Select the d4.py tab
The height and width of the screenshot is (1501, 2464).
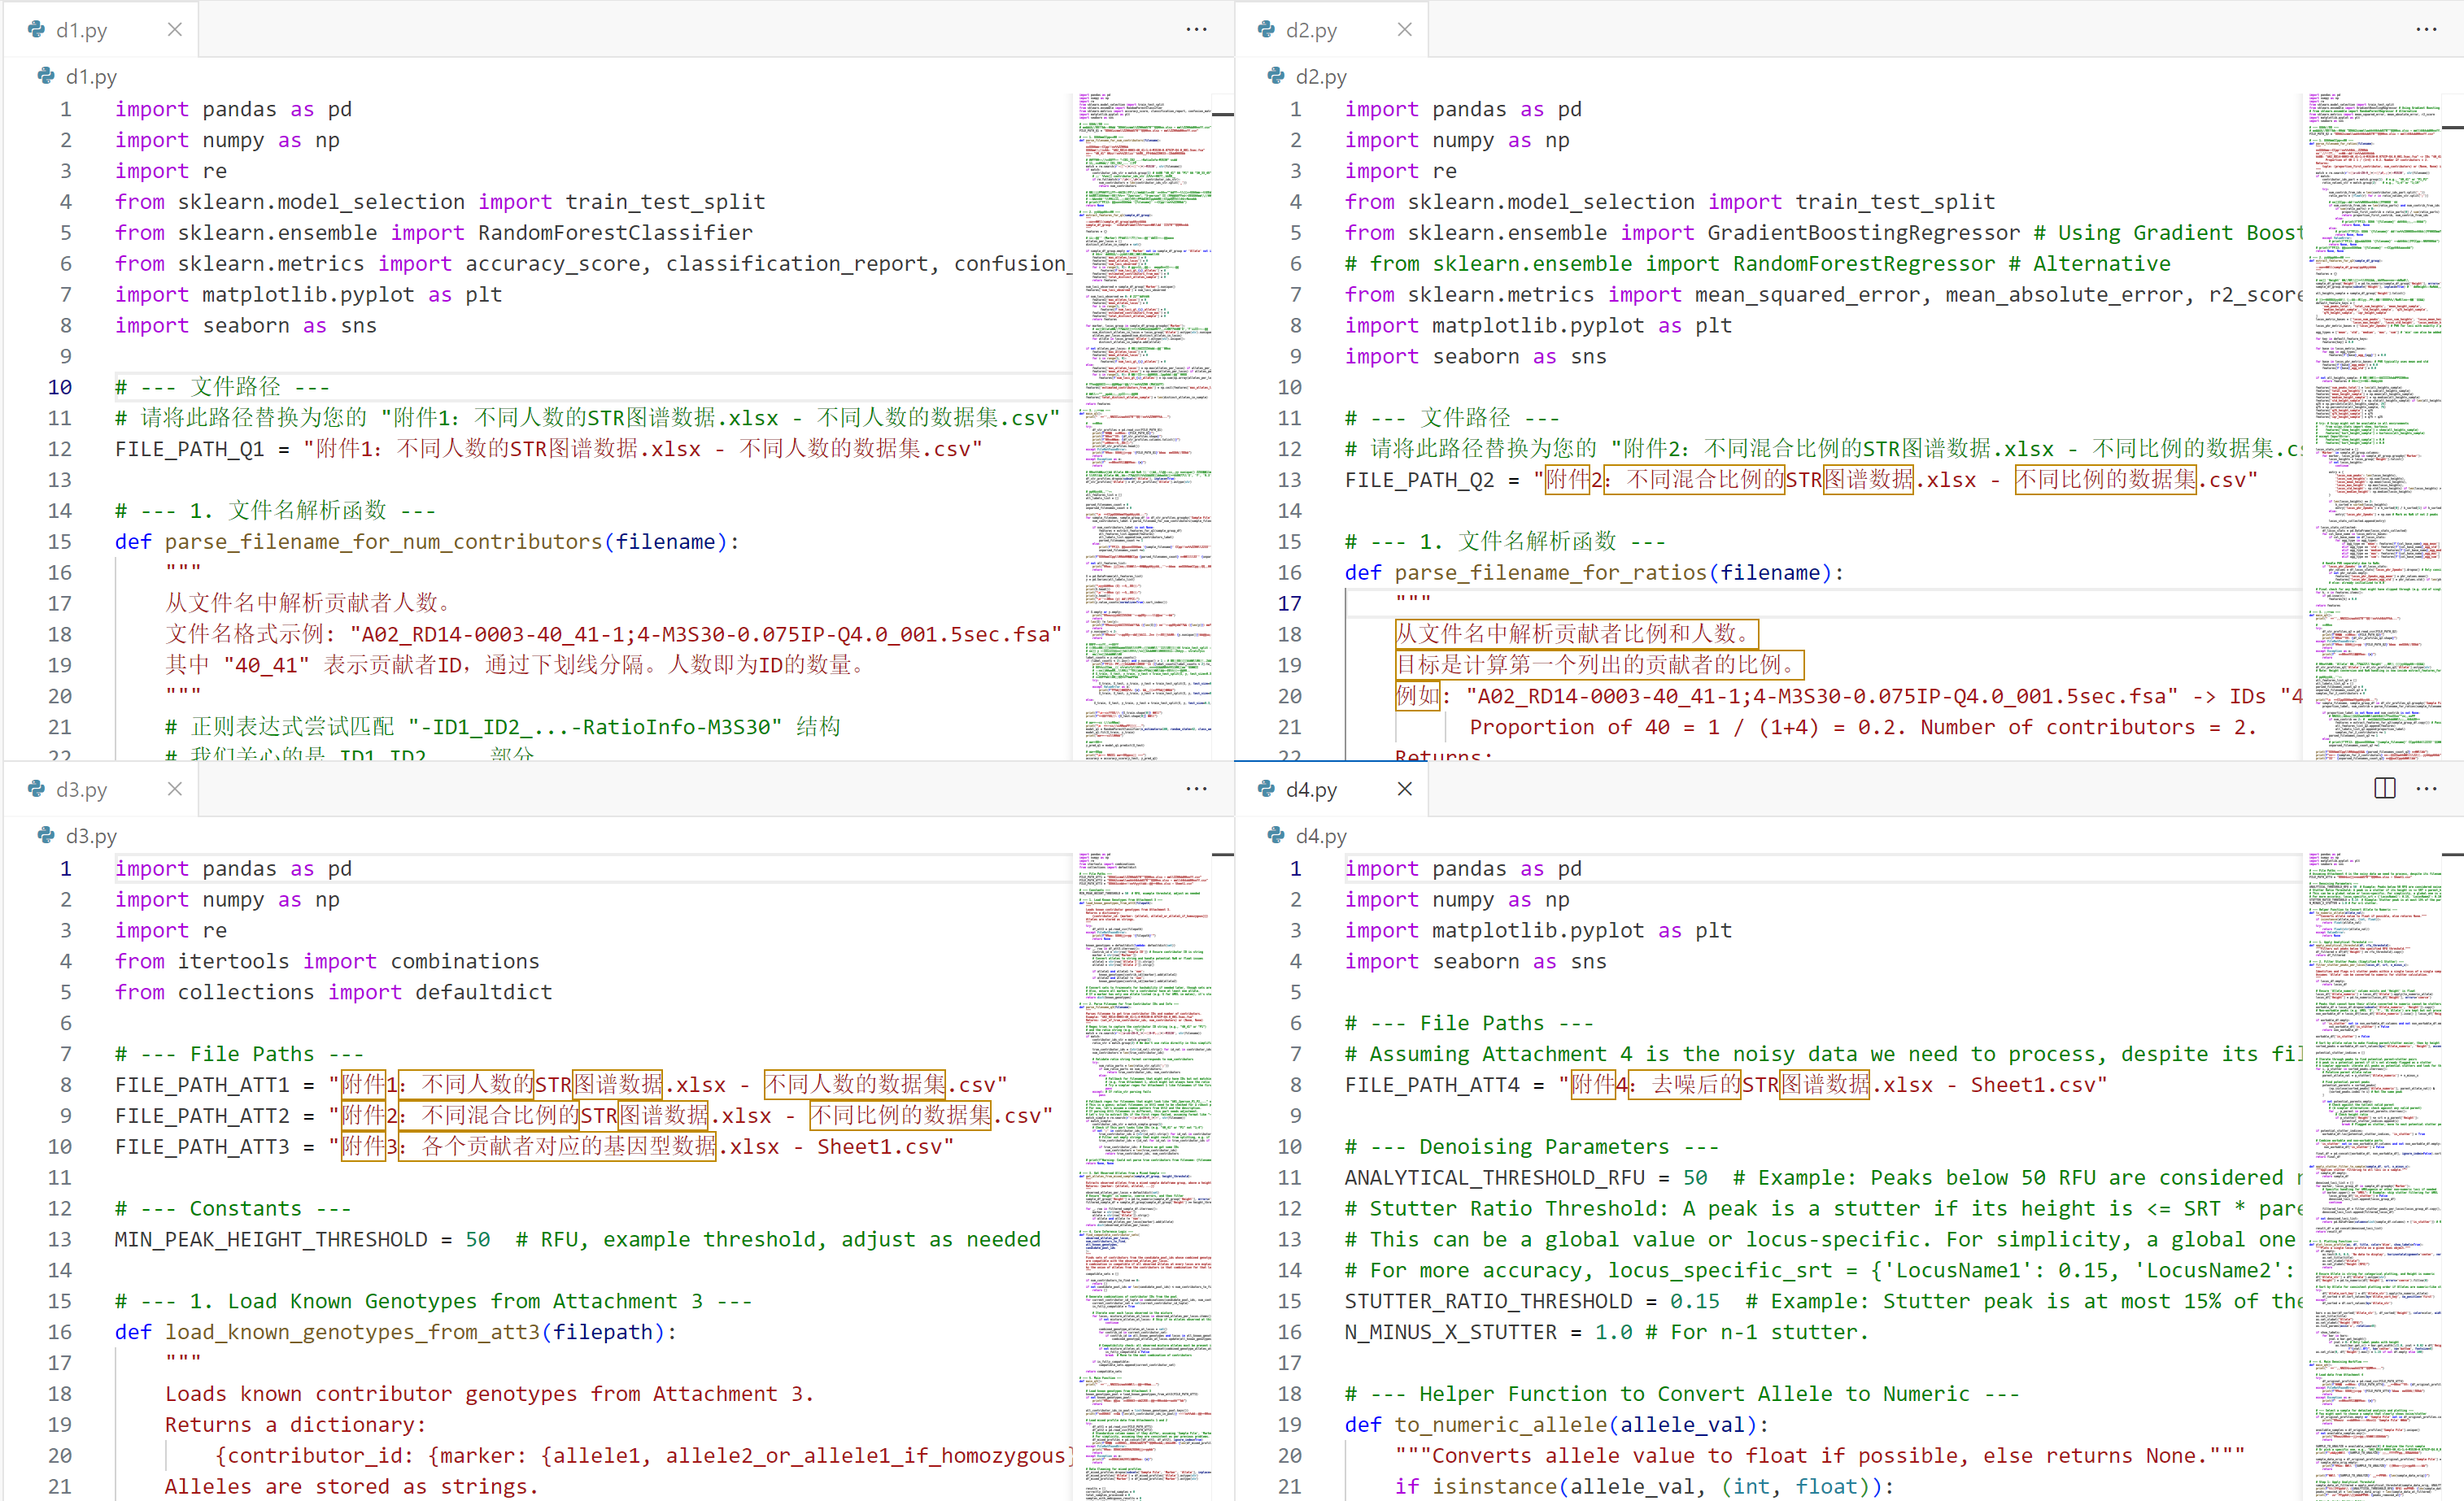1311,790
